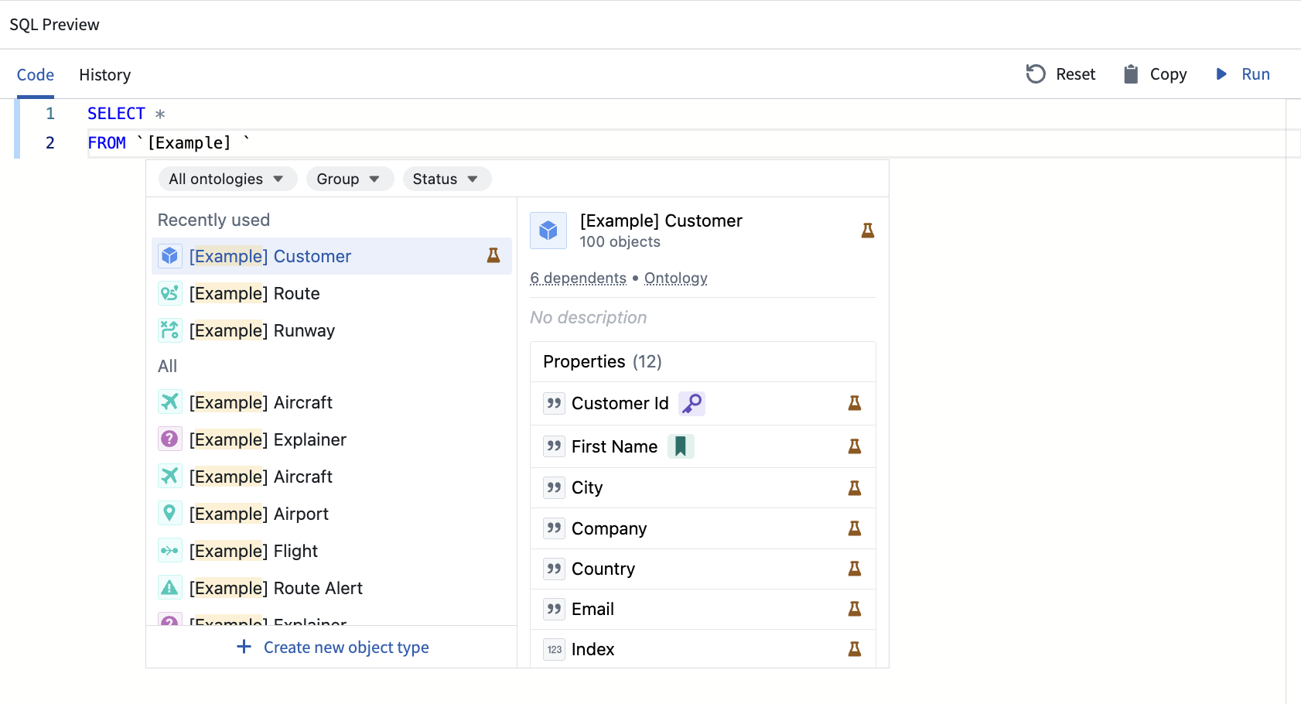This screenshot has width=1301, height=704.
Task: Choose [Example] Airport object type
Action: 259,514
